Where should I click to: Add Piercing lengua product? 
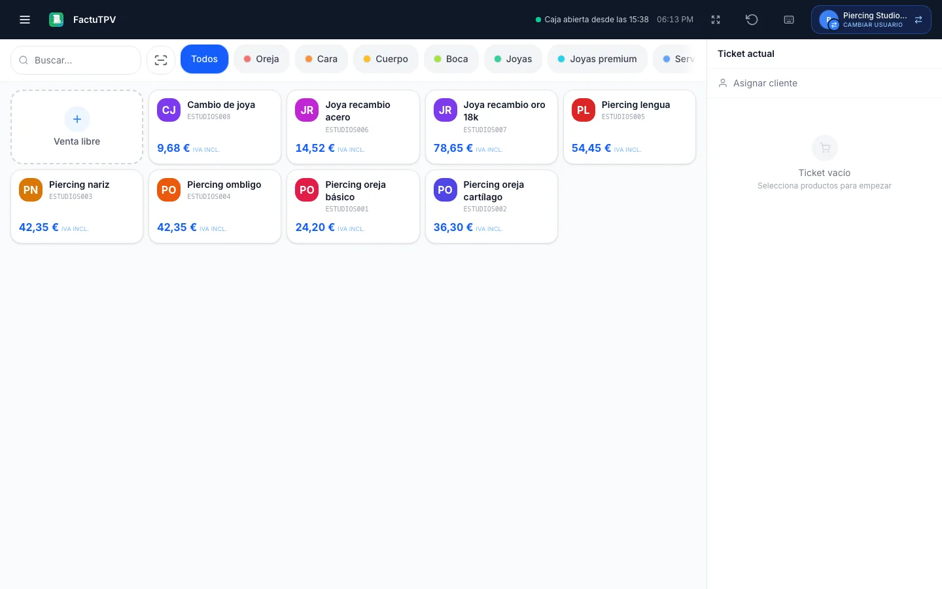[629, 127]
